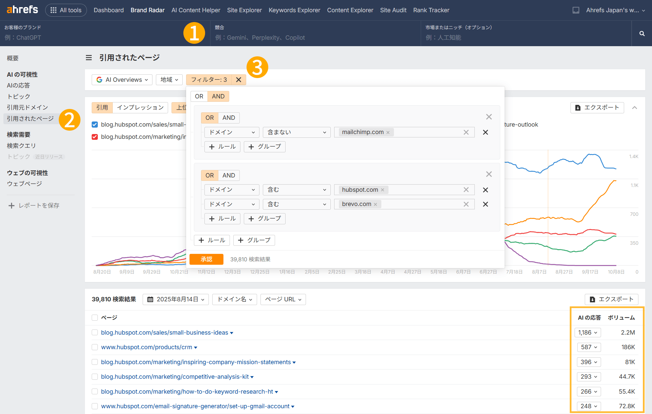652x414 pixels.
Task: Click the 承認 apply button
Action: [x=206, y=259]
